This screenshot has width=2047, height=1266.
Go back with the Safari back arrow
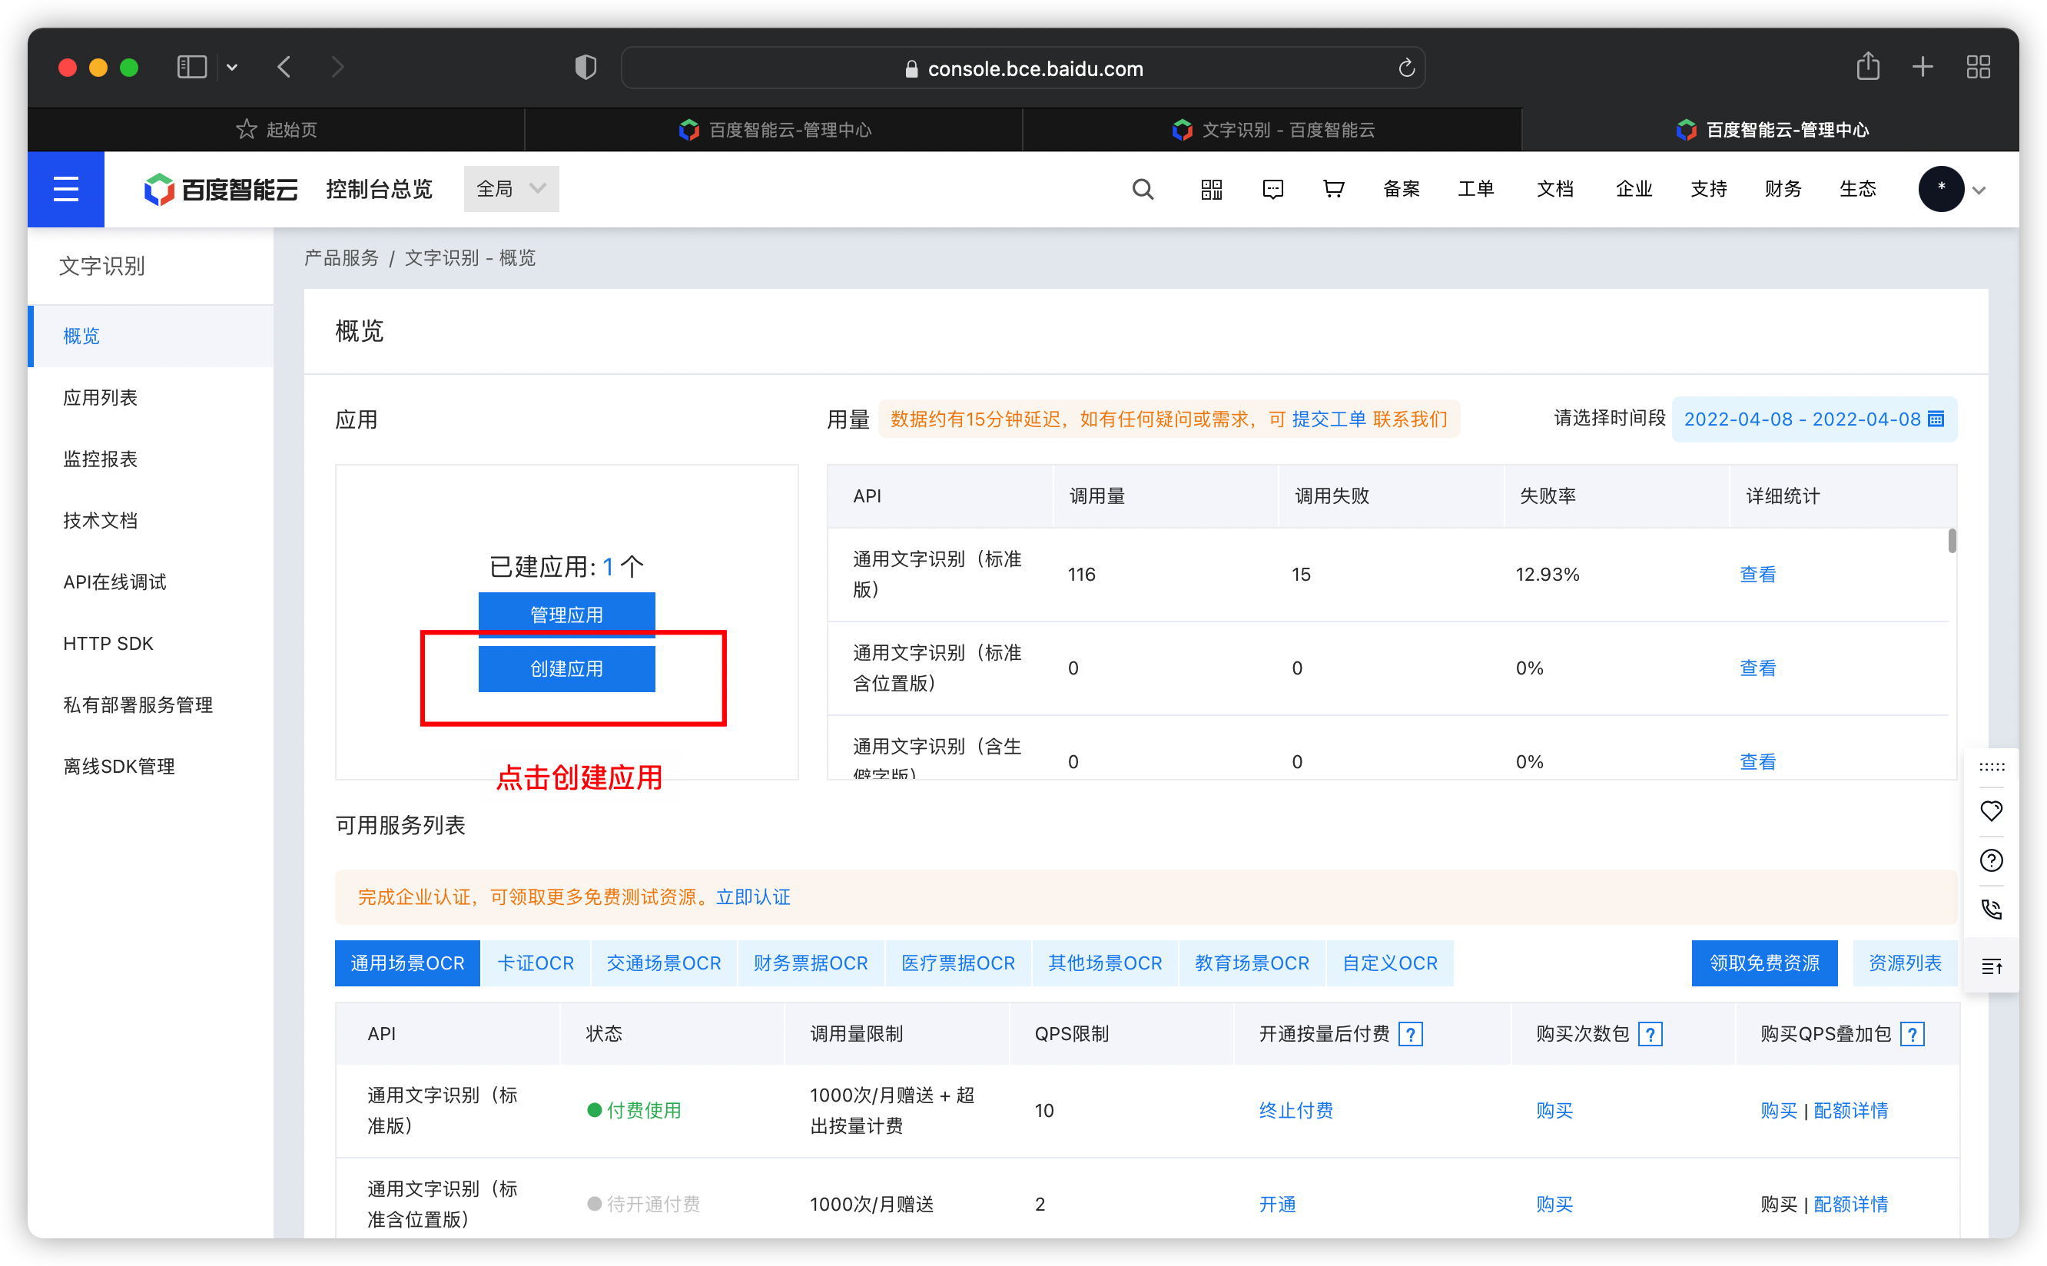pos(284,67)
